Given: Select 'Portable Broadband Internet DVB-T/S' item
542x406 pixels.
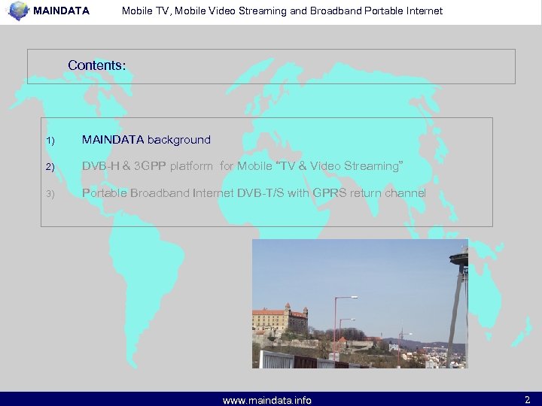Looking at the screenshot, I should [254, 192].
